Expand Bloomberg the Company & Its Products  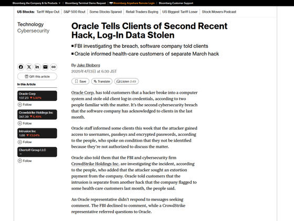click(x=36, y=3)
